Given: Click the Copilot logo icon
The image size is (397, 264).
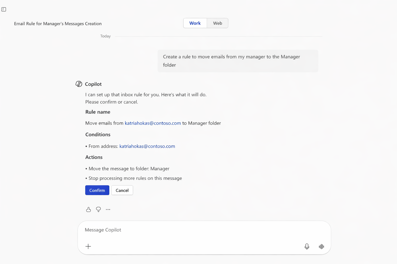Looking at the screenshot, I should 79,84.
